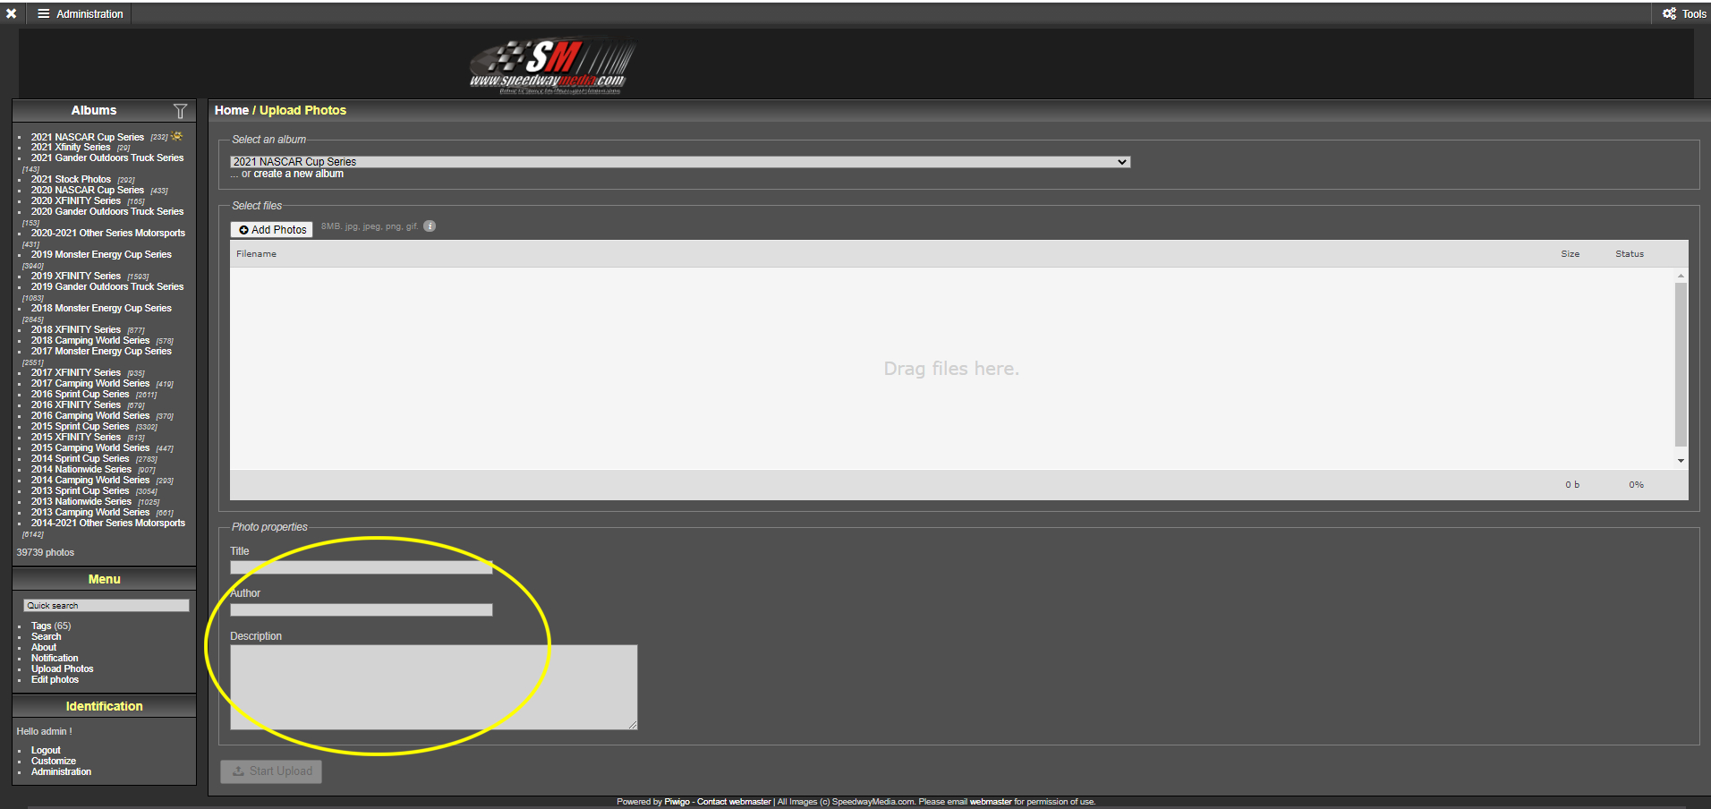Click the Logout link
Screen dimensions: 1711x809
click(46, 750)
